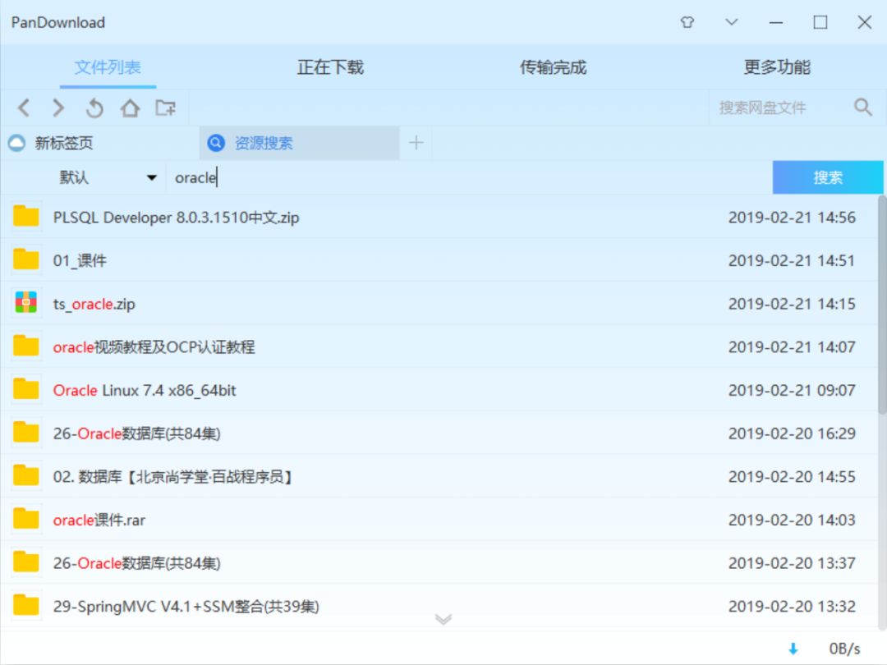Expand more results with bottom chevron
Screen dimensions: 887x665
443,619
